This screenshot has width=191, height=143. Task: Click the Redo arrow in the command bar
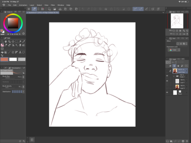point(88,9)
